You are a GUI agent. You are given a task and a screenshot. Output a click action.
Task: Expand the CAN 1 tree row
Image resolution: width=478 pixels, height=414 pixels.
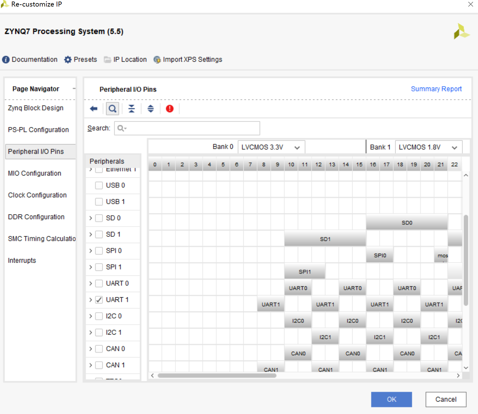pyautogui.click(x=91, y=365)
